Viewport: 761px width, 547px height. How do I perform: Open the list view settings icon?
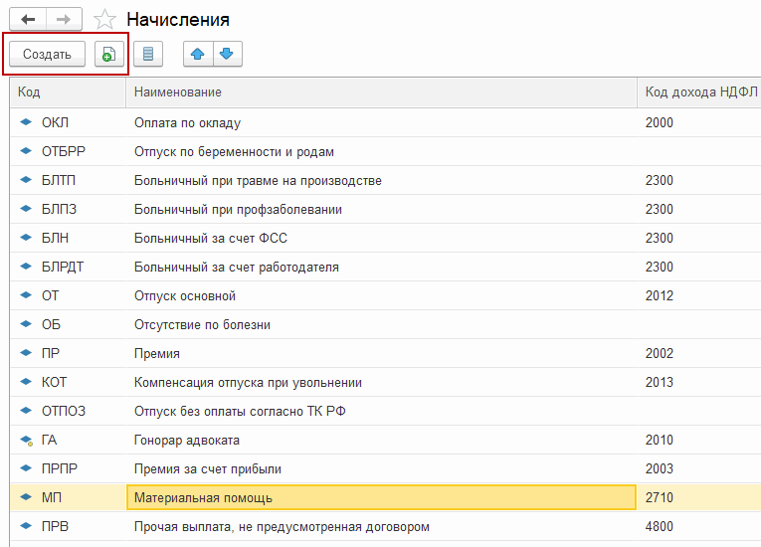point(148,55)
